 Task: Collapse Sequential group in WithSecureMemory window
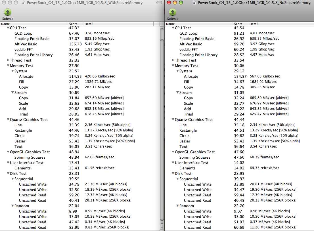(12, 179)
